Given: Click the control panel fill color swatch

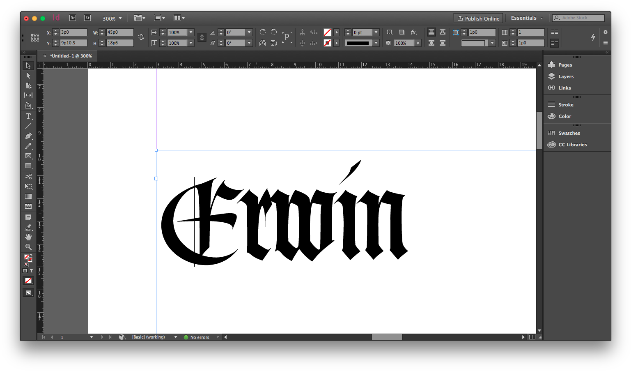Looking at the screenshot, I should point(327,32).
